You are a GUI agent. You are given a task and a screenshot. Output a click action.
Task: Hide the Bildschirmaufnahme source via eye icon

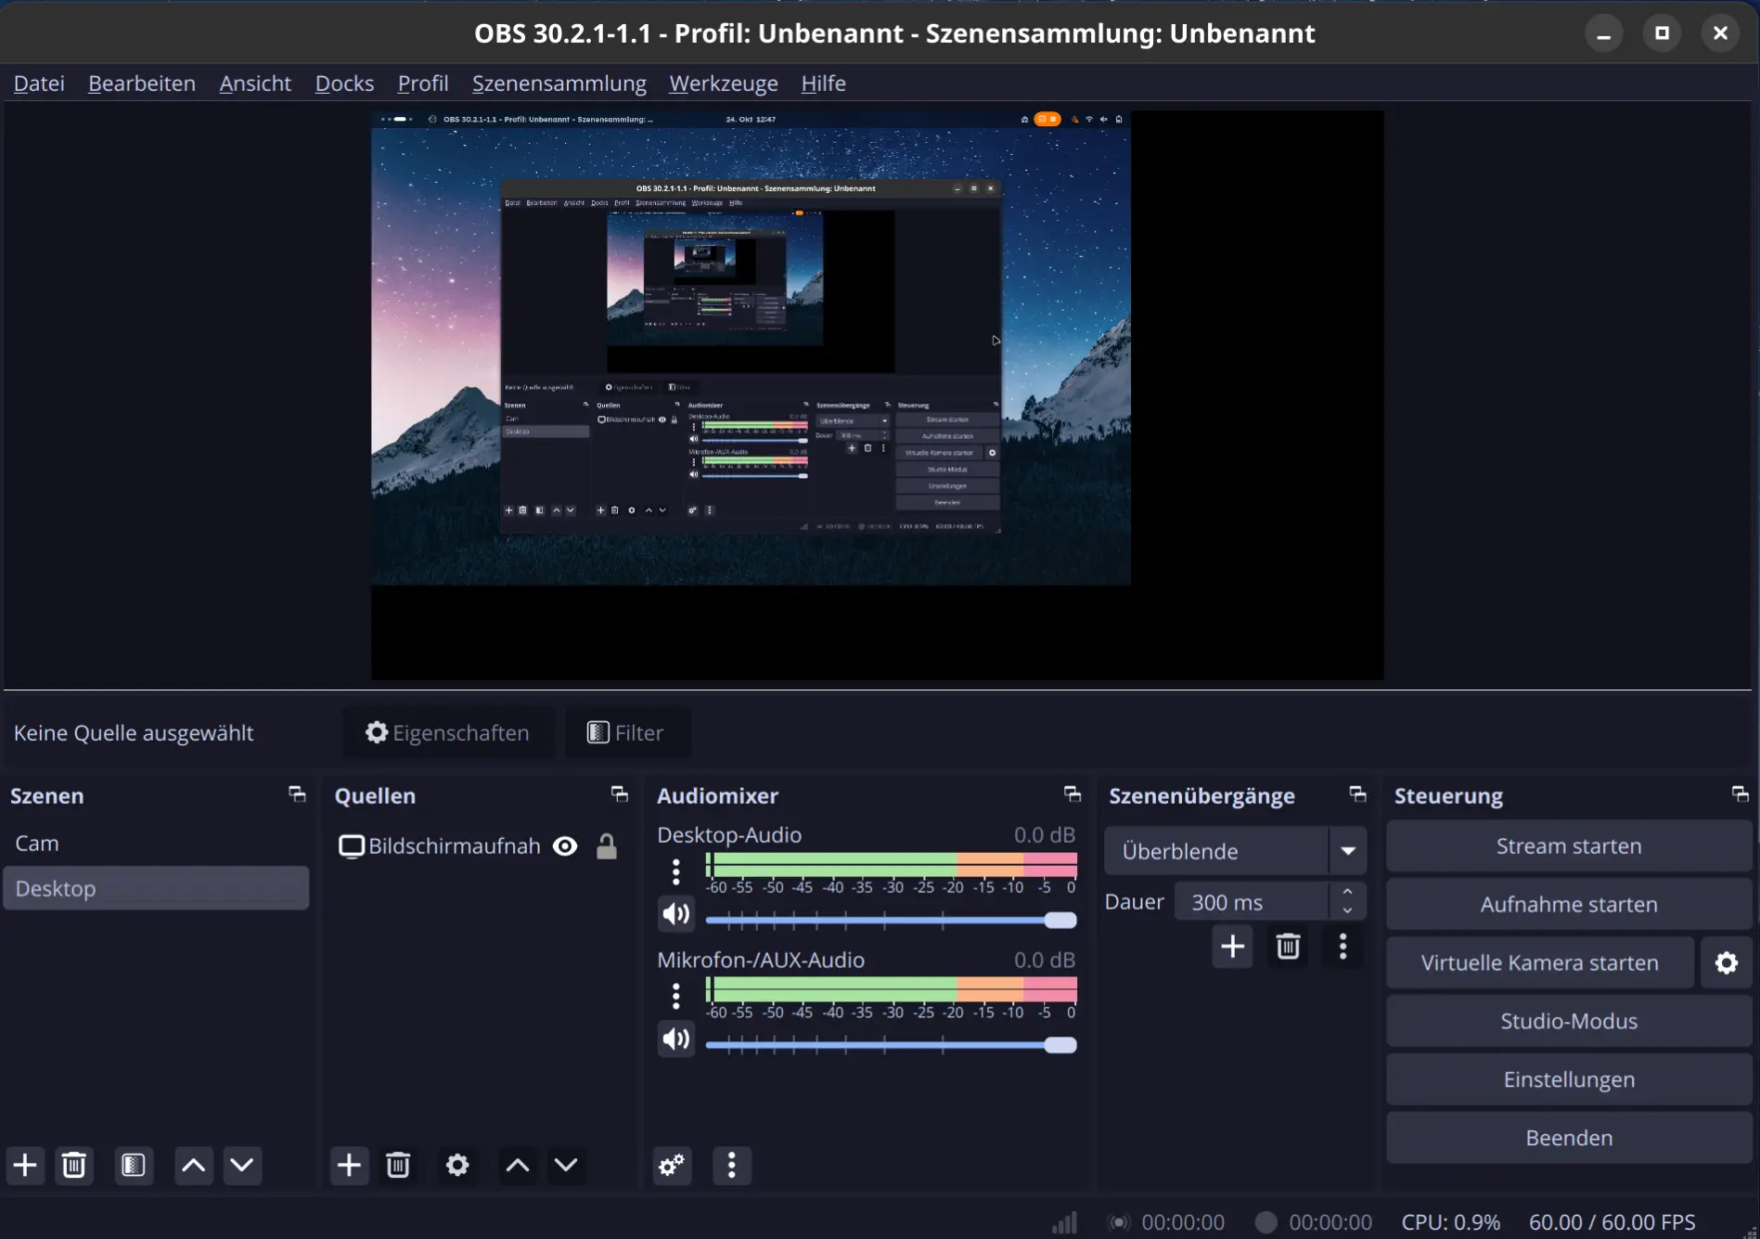(x=565, y=846)
